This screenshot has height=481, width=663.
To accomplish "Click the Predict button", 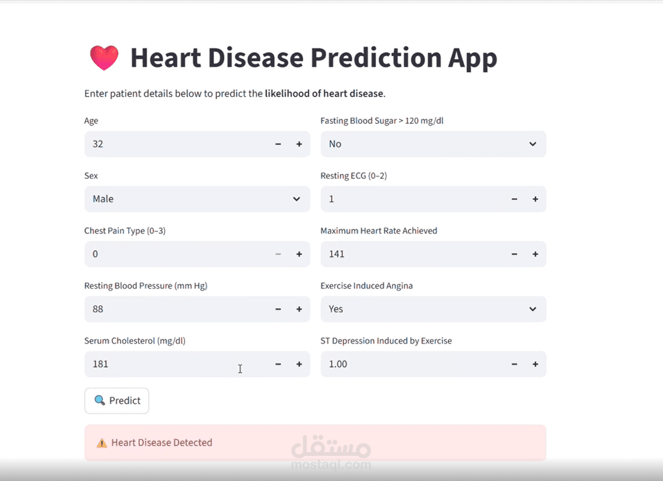I will [117, 400].
